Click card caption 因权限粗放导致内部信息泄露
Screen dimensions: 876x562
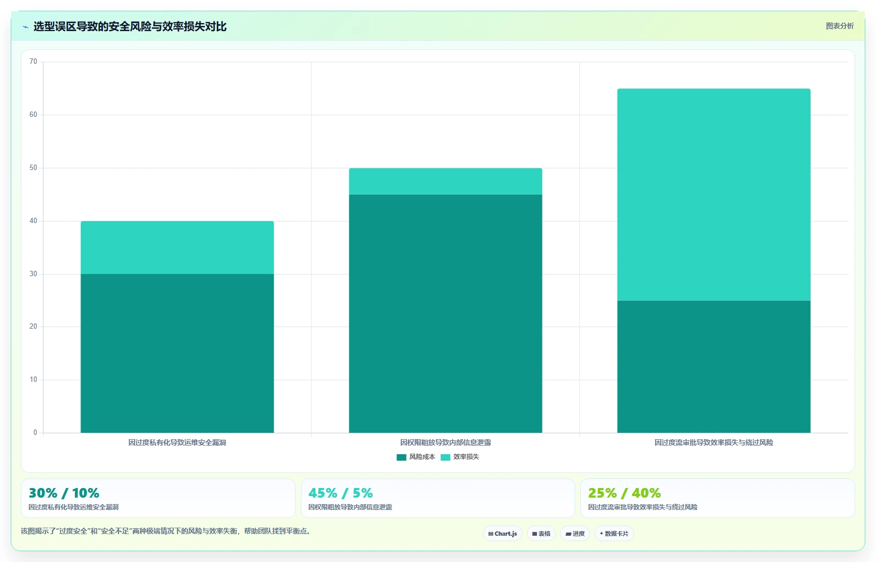[x=350, y=507]
